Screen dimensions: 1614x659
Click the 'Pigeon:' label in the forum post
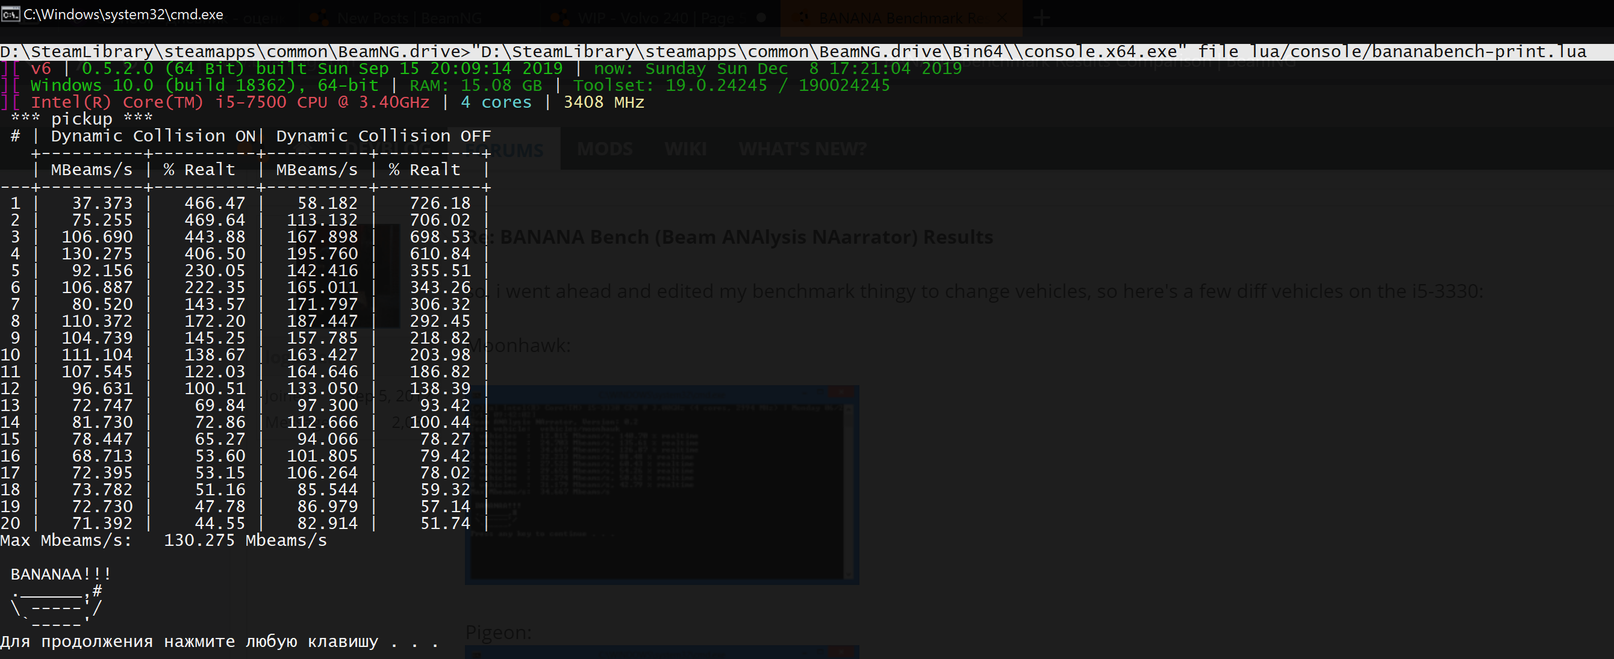click(498, 633)
